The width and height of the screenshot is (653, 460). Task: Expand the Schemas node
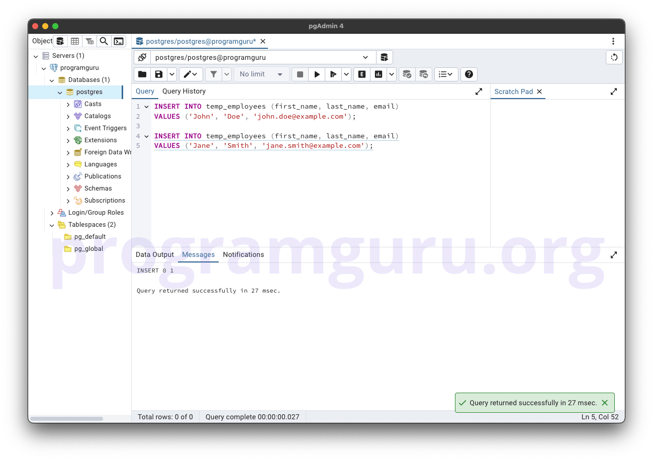tap(69, 188)
